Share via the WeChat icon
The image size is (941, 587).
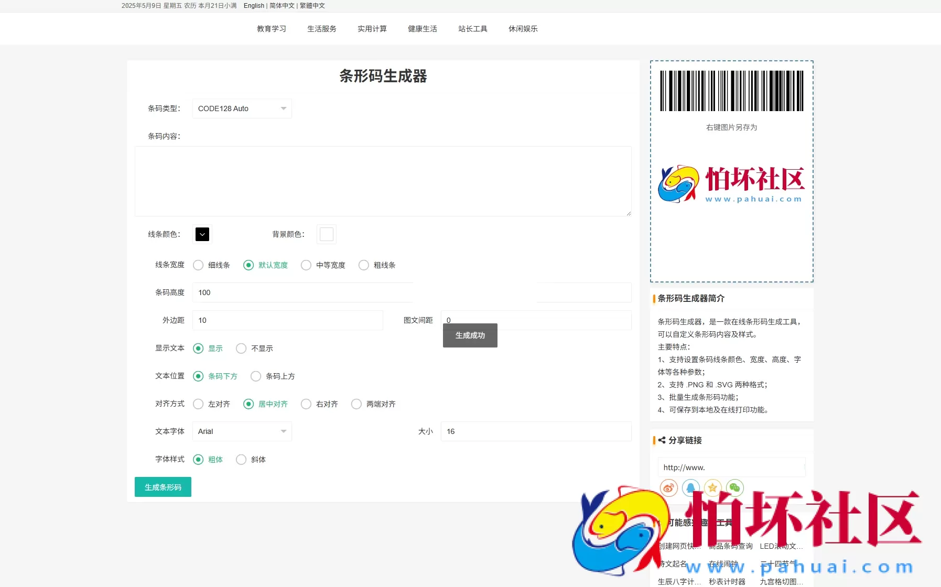735,487
